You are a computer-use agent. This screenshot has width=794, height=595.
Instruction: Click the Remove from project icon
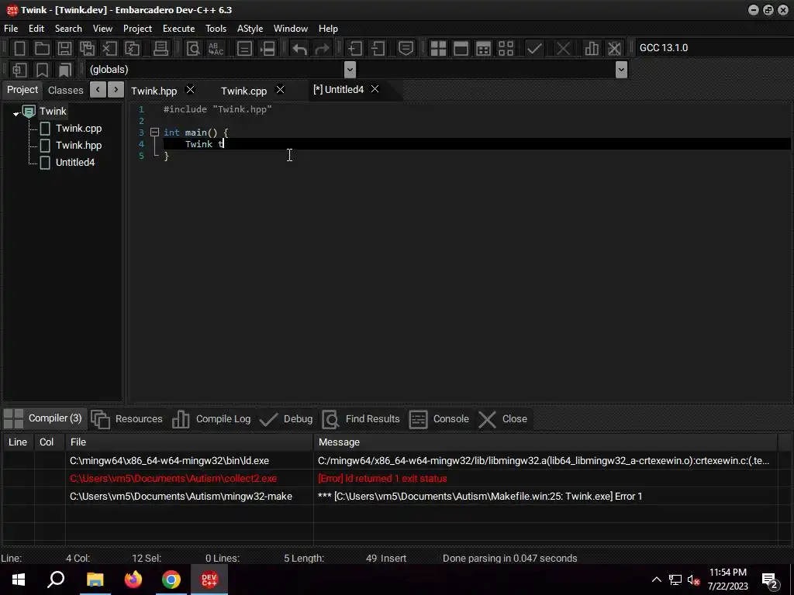(x=378, y=49)
